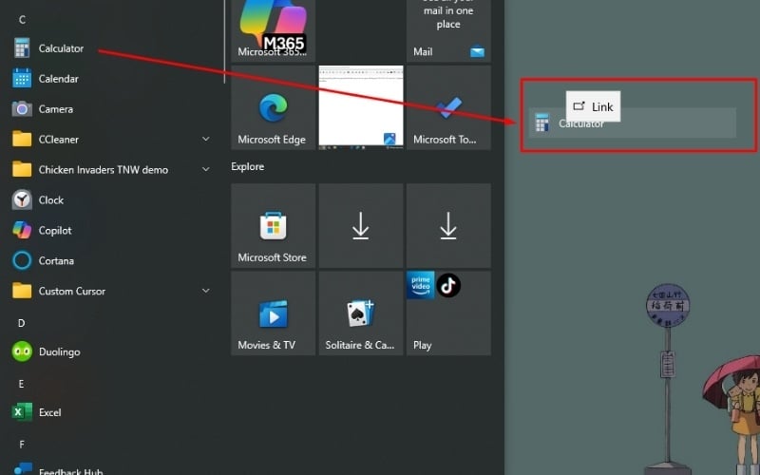This screenshot has height=475, width=760.
Task: Click the Duolingo label text
Action: tap(60, 351)
